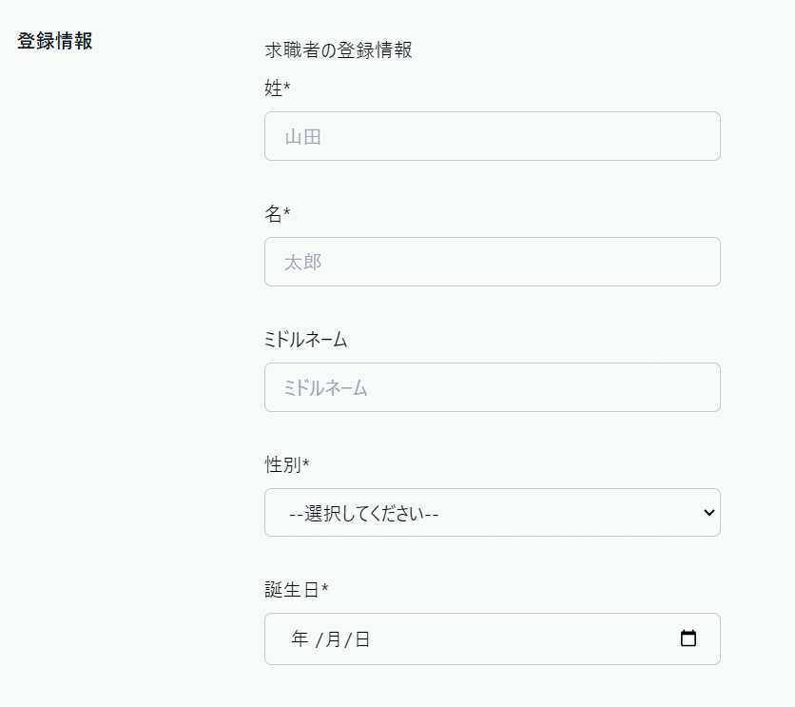Click empty space inside the birthday date field

(523, 639)
